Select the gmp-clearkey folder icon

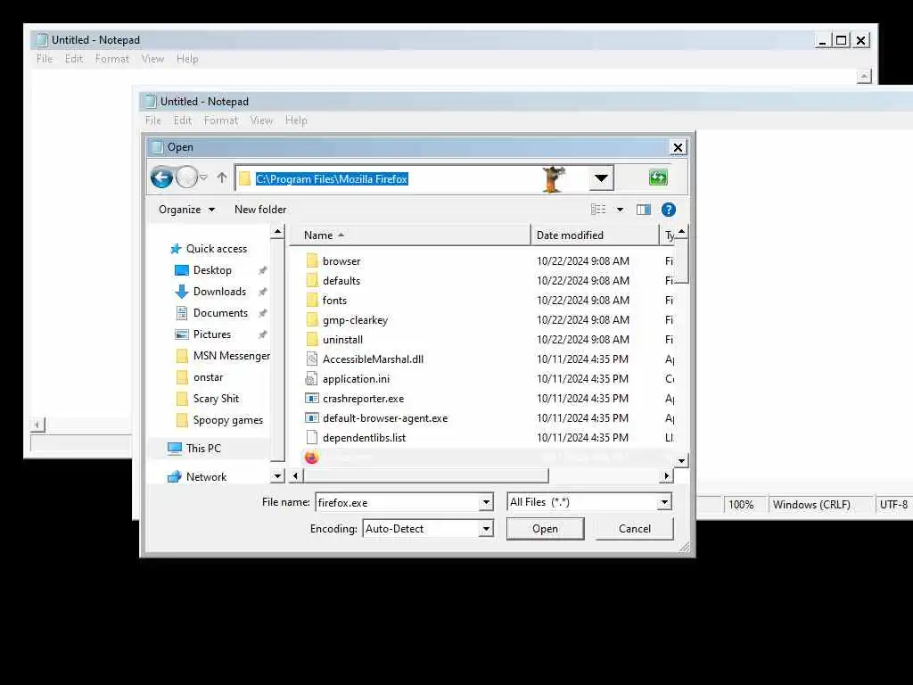(x=312, y=320)
